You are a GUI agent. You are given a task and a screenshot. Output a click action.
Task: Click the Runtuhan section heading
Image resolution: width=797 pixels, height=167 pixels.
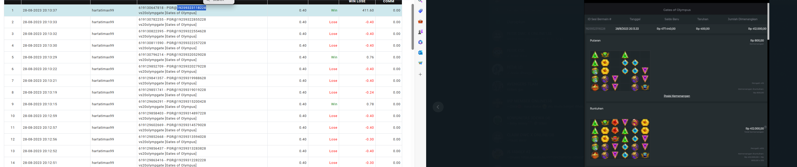click(x=596, y=109)
